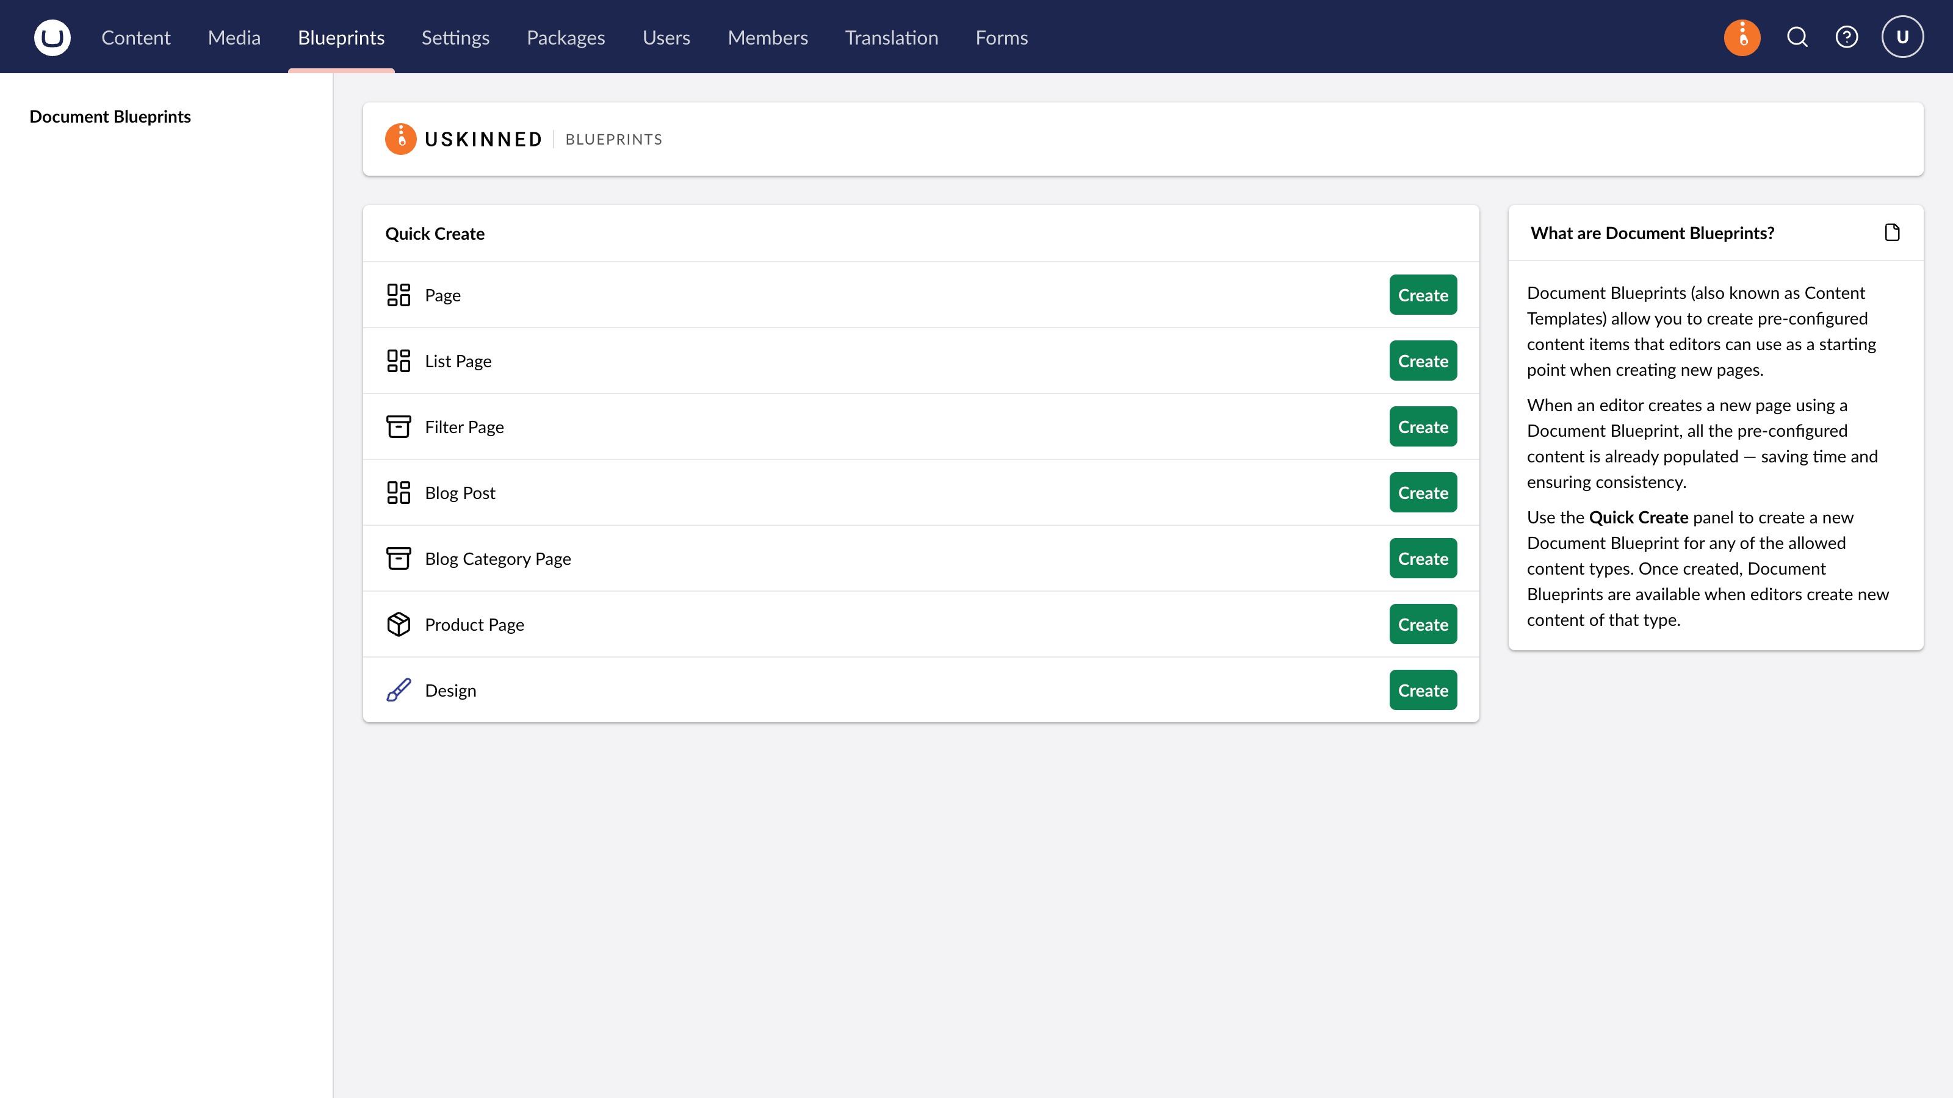The height and width of the screenshot is (1098, 1953).
Task: Open the Settings section tab
Action: click(x=455, y=37)
